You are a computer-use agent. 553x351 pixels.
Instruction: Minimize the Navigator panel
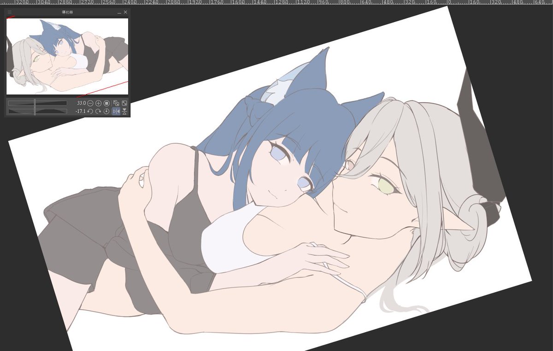pos(119,12)
